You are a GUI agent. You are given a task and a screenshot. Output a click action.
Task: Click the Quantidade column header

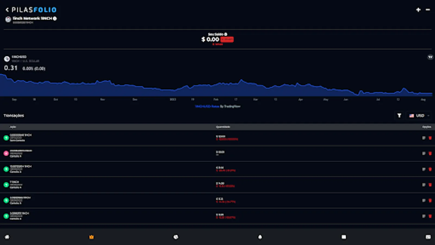pos(223,127)
